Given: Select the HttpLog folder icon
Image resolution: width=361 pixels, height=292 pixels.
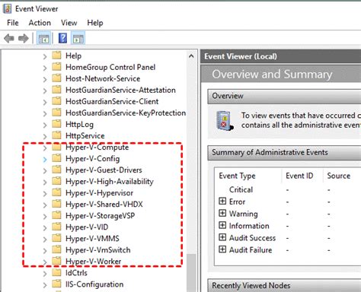Looking at the screenshot, I should pyautogui.click(x=56, y=124).
